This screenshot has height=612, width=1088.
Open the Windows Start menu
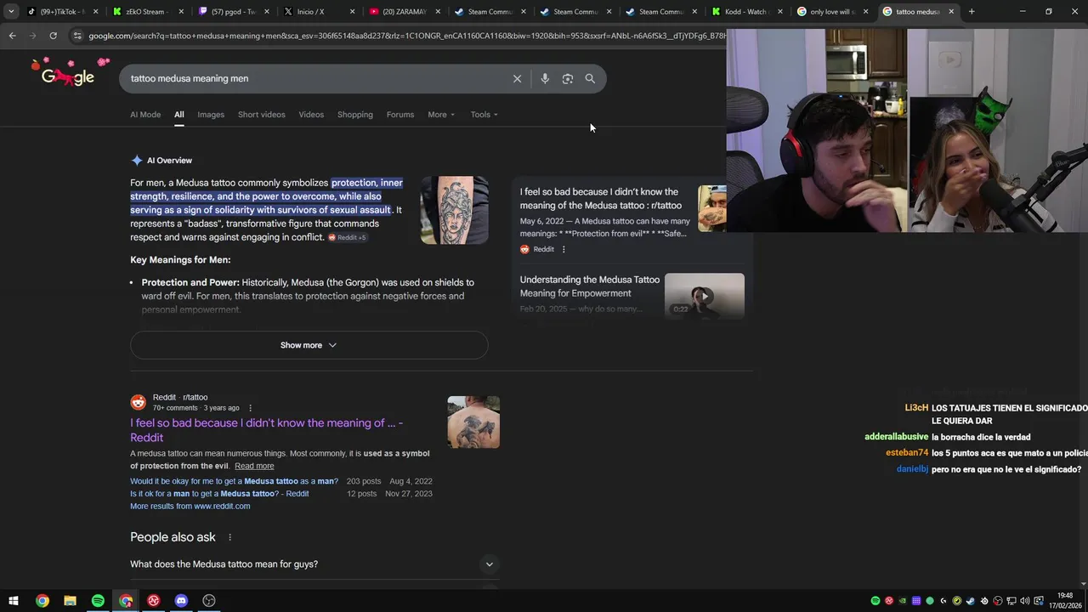tap(14, 601)
